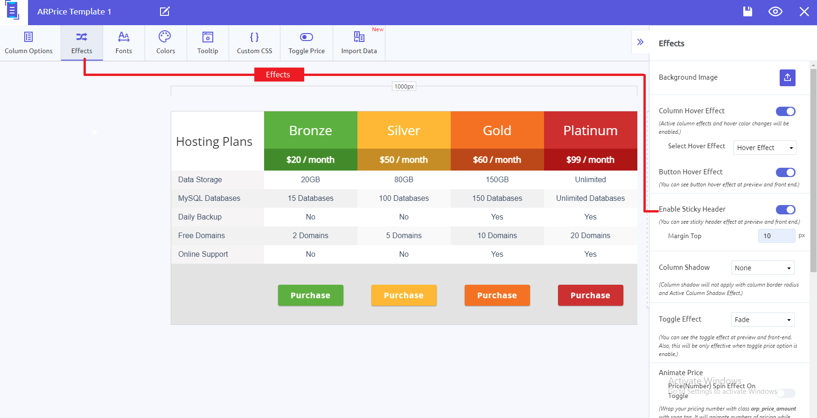
Task: Click the green Bronze Purchase button
Action: point(311,295)
